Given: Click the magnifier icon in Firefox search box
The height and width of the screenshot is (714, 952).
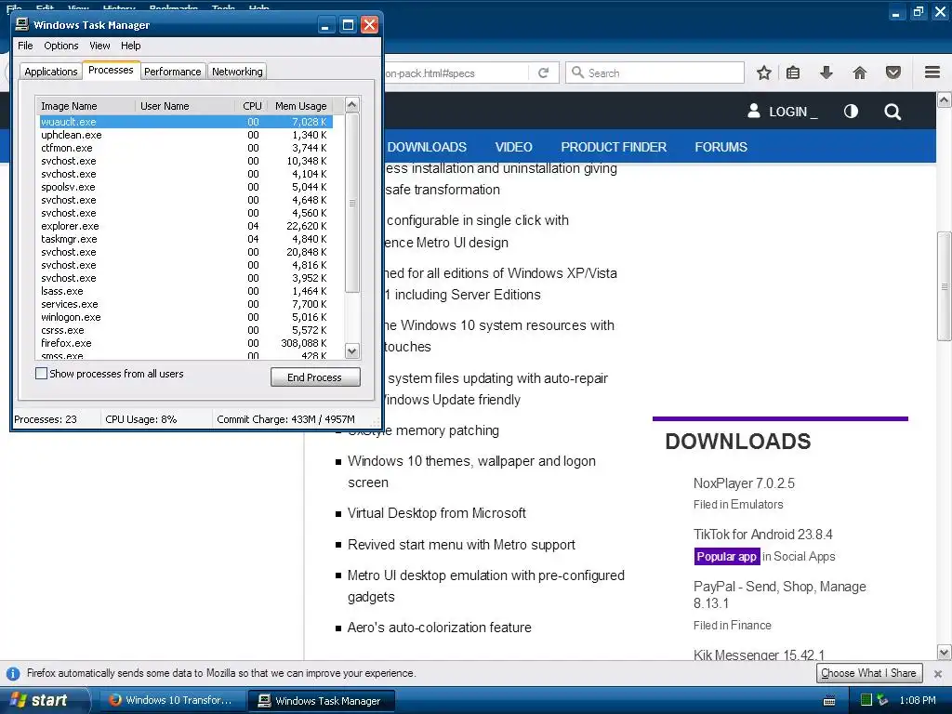Looking at the screenshot, I should pyautogui.click(x=577, y=73).
